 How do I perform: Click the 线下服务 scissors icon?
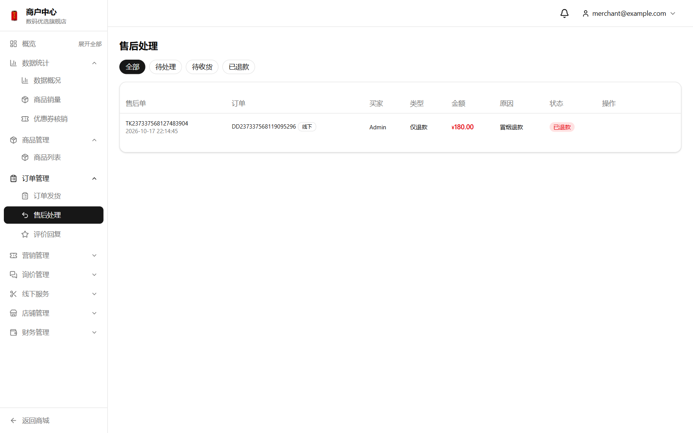(13, 294)
